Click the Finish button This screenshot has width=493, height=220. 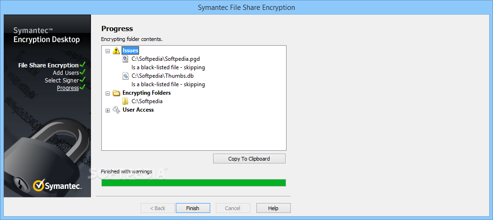pyautogui.click(x=192, y=208)
